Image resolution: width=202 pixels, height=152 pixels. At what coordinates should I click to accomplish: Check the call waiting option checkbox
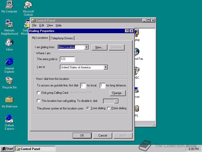38,101
